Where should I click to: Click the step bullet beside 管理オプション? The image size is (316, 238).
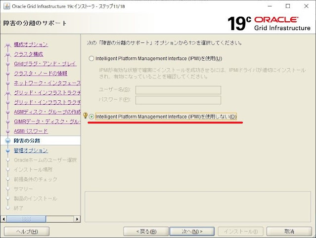8,151
